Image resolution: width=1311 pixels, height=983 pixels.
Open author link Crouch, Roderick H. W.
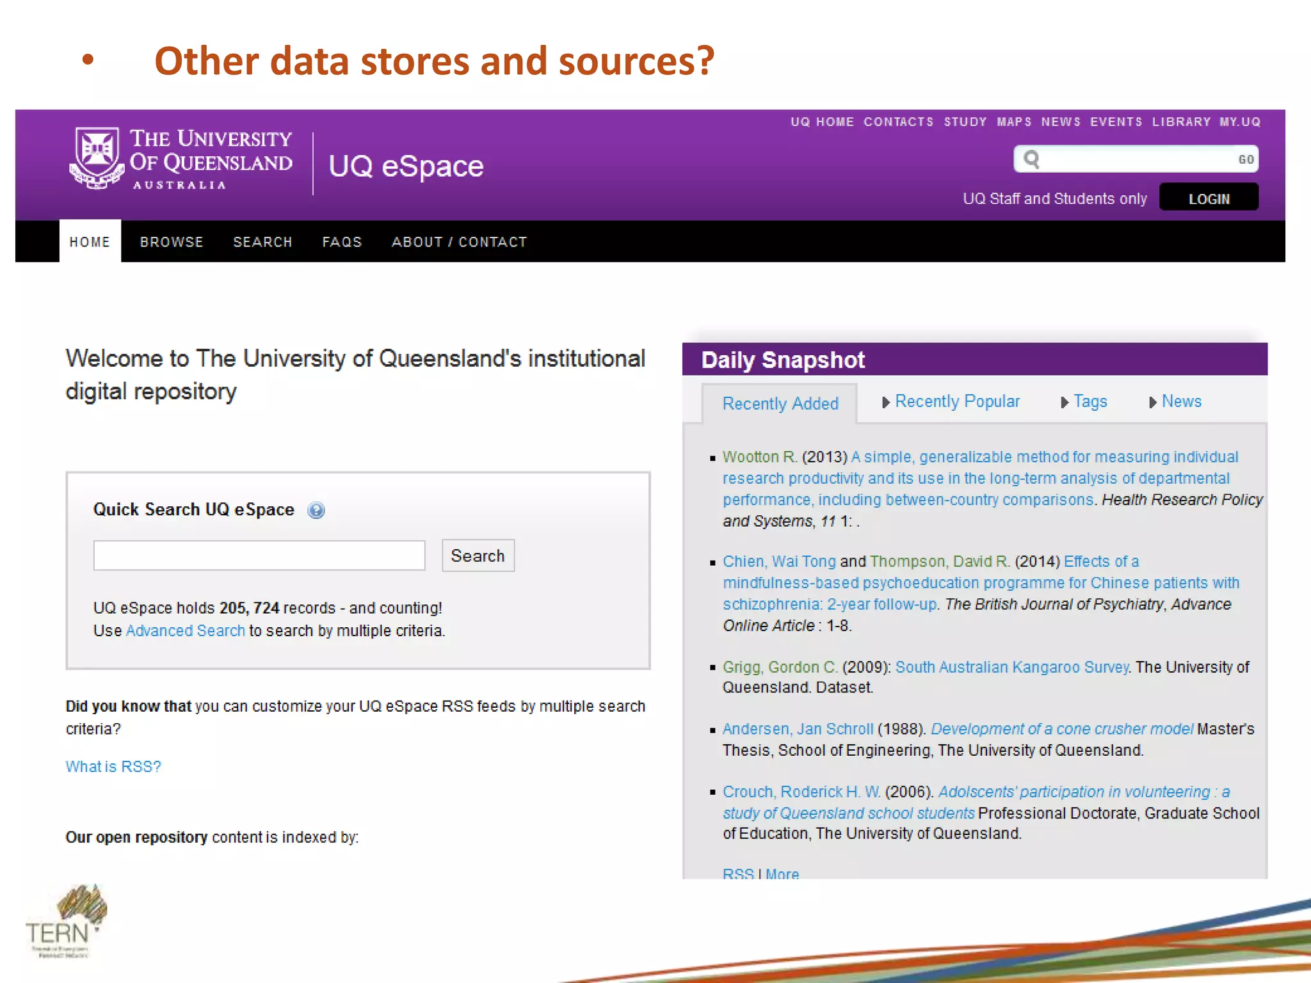pos(801,792)
